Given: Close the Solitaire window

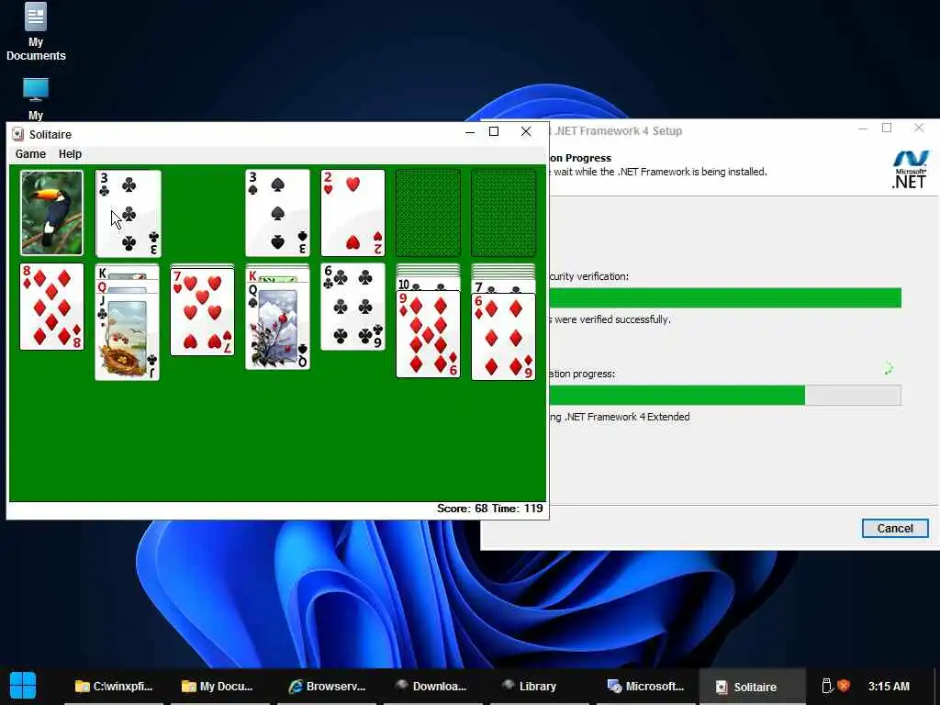Looking at the screenshot, I should 526,132.
